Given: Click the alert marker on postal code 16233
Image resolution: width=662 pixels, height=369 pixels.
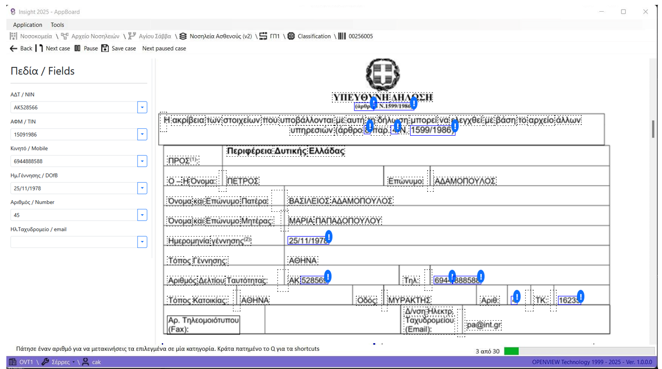Looking at the screenshot, I should (580, 296).
